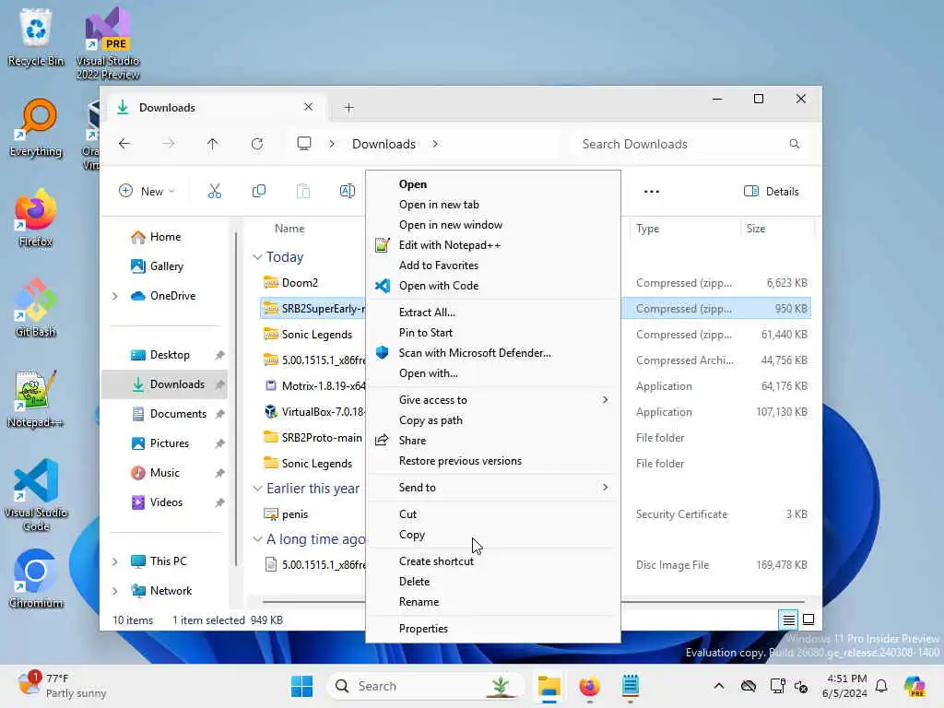Screen dimensions: 944x708
Task: Open the notifications bell in tray
Action: pos(881,686)
